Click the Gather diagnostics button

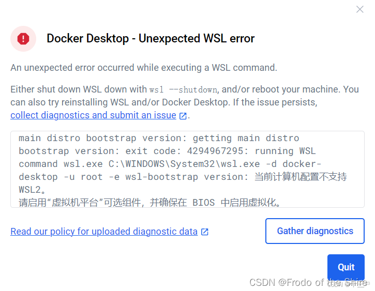pos(314,231)
